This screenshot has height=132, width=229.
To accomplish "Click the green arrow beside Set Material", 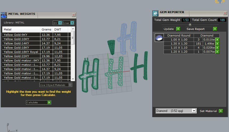I will click(221, 111).
